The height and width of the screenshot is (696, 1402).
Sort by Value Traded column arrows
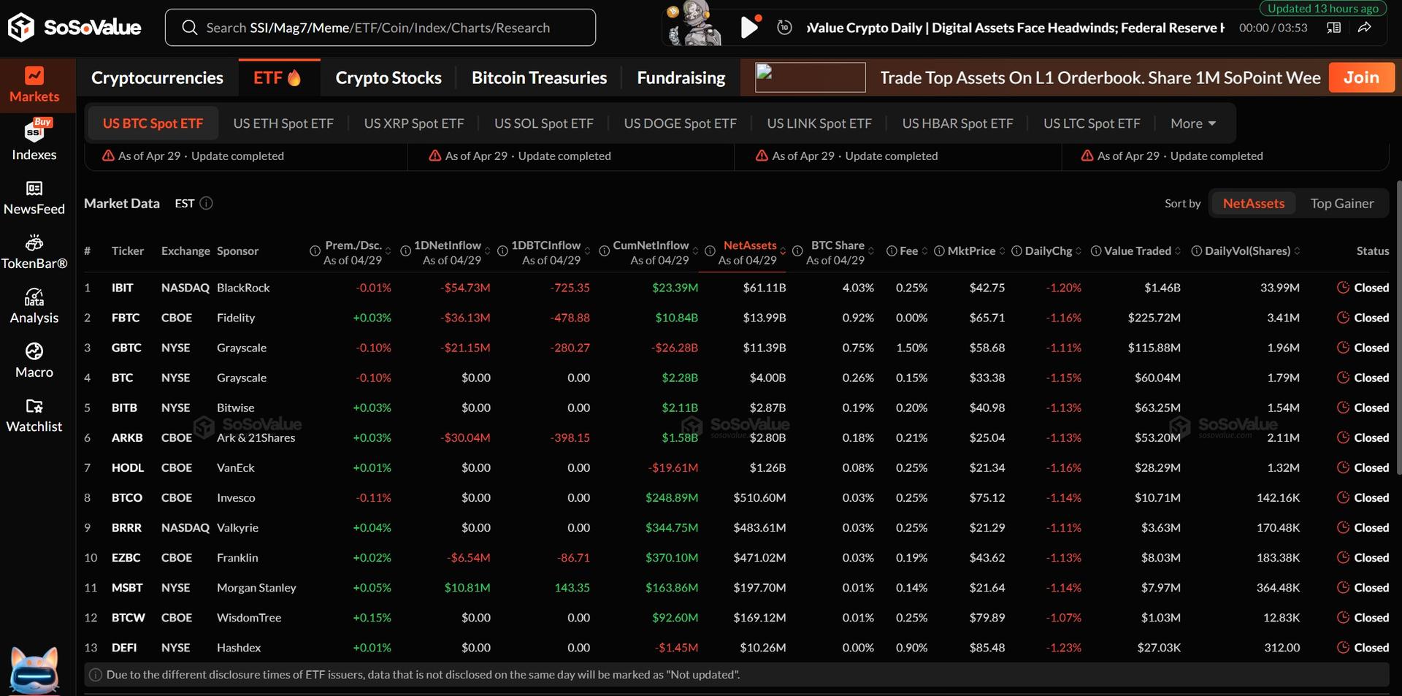(x=1178, y=251)
